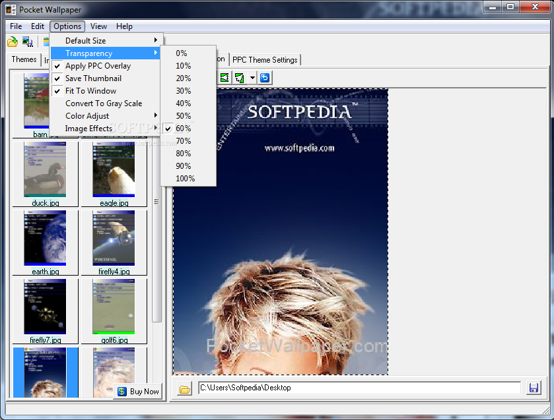Switch to PPC Theme Settings tab
This screenshot has height=420, width=554.
265,60
